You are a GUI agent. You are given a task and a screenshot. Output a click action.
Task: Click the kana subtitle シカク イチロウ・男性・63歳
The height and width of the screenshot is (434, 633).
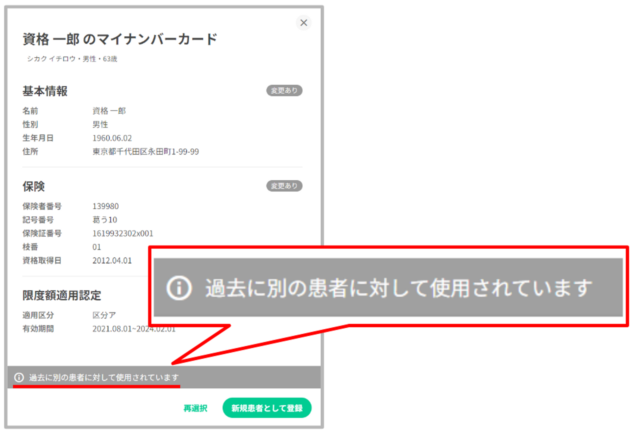[x=72, y=59]
